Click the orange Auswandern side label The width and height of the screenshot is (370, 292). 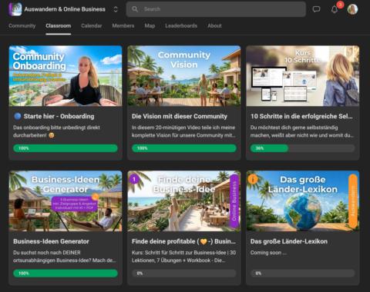click(353, 201)
